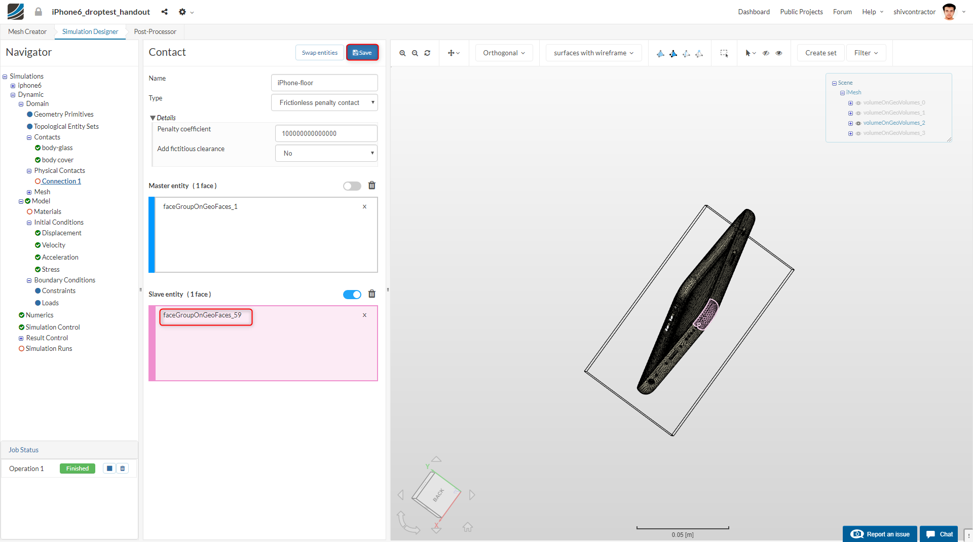973x542 pixels.
Task: Activate the box selection tool
Action: (x=724, y=53)
